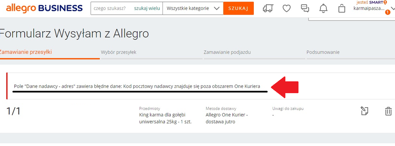Screen dimensions: 395x146
Task: Click the czego szukasz search field
Action: pos(110,8)
